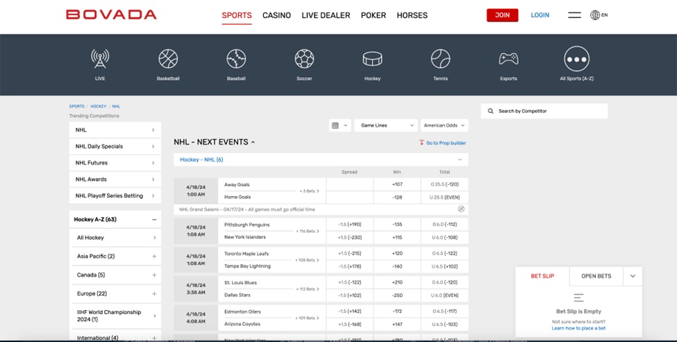Expand the Asia Pacific (2) category
677x342 pixels.
click(x=154, y=256)
